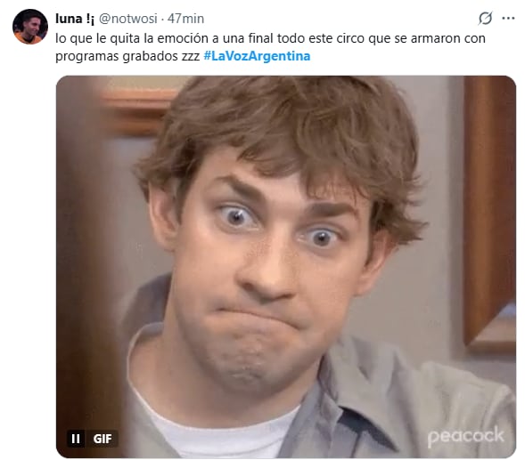
Task: Click the "zzz" text before the hashtag
Action: 191,57
